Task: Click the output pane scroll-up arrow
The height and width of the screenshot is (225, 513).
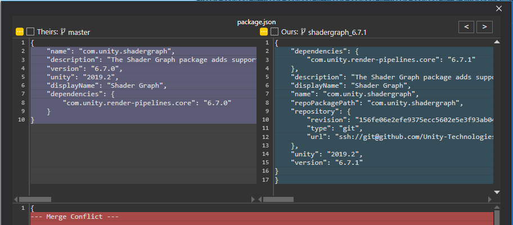Action: tap(497, 208)
